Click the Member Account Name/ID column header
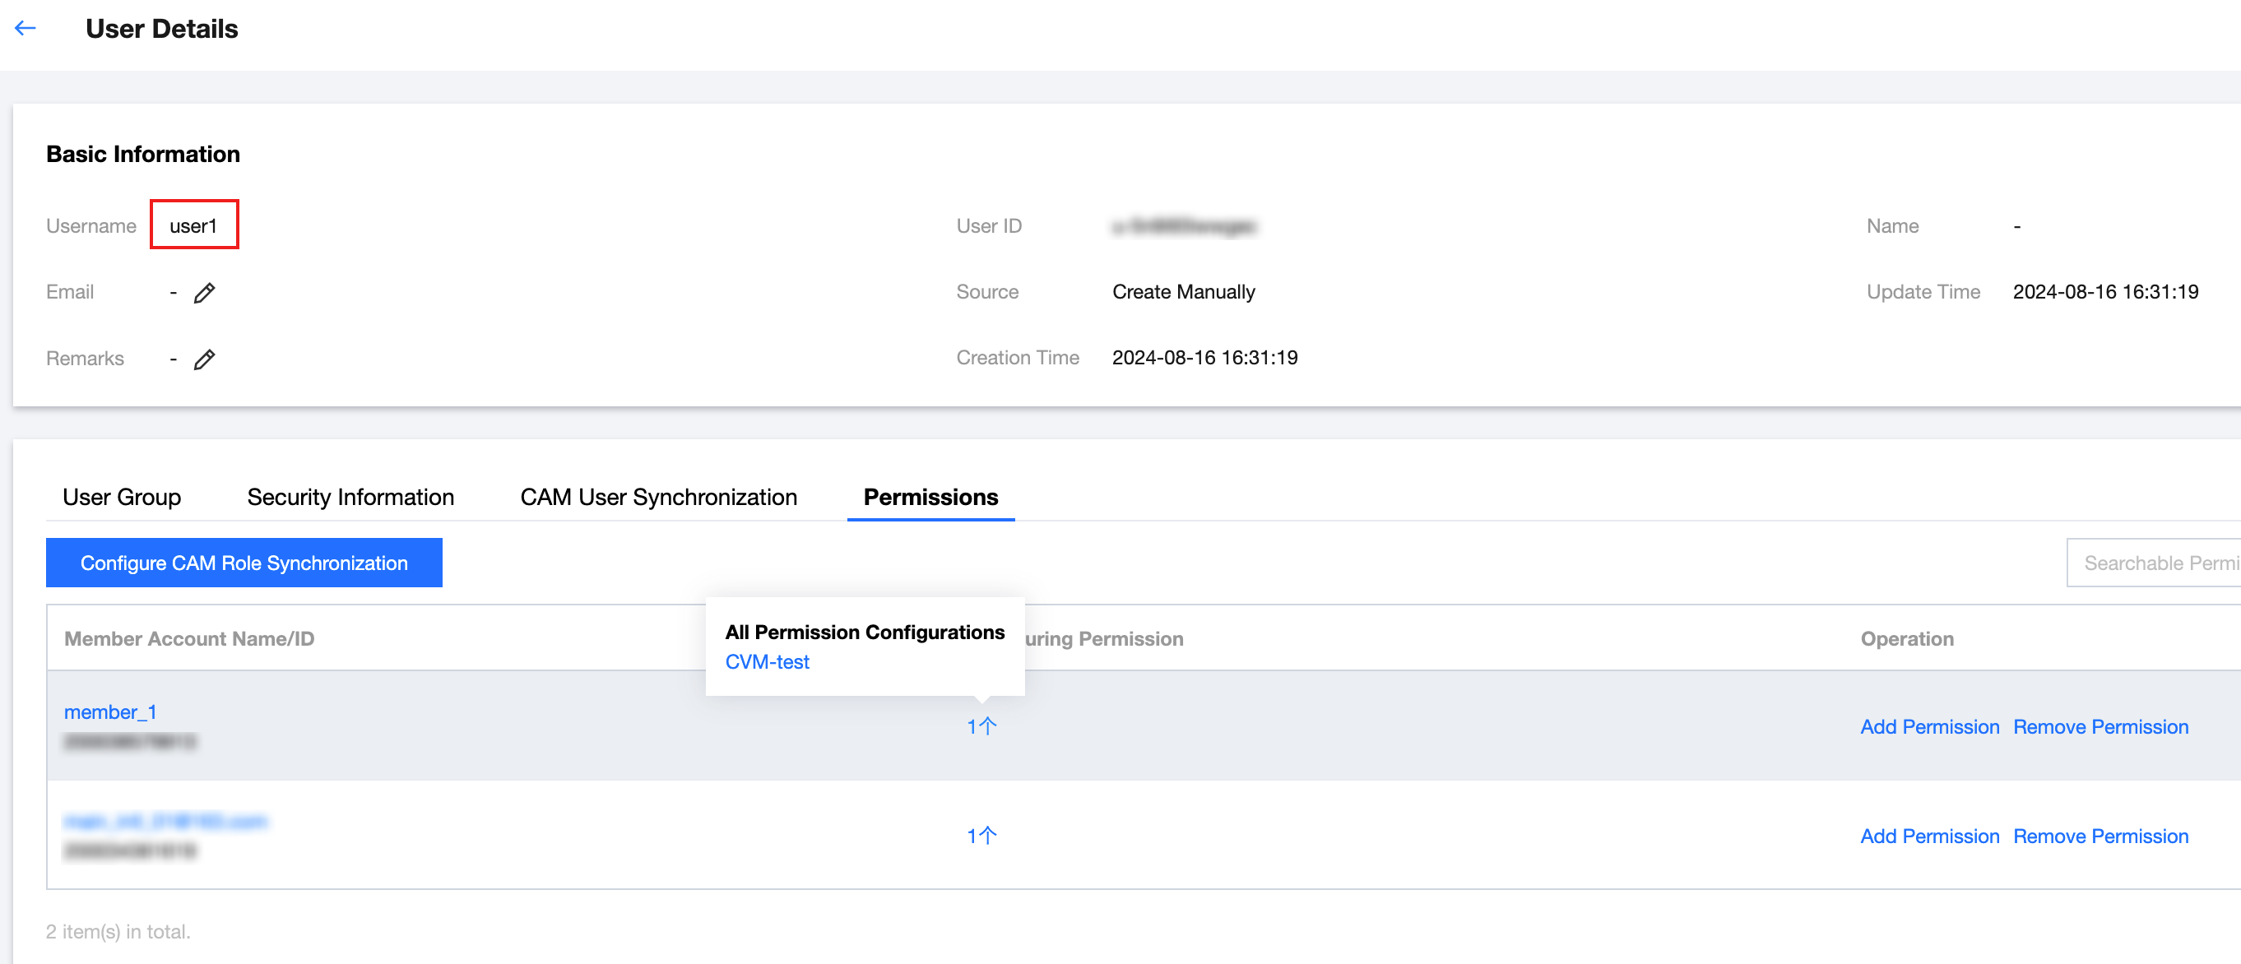The image size is (2241, 964). (188, 638)
